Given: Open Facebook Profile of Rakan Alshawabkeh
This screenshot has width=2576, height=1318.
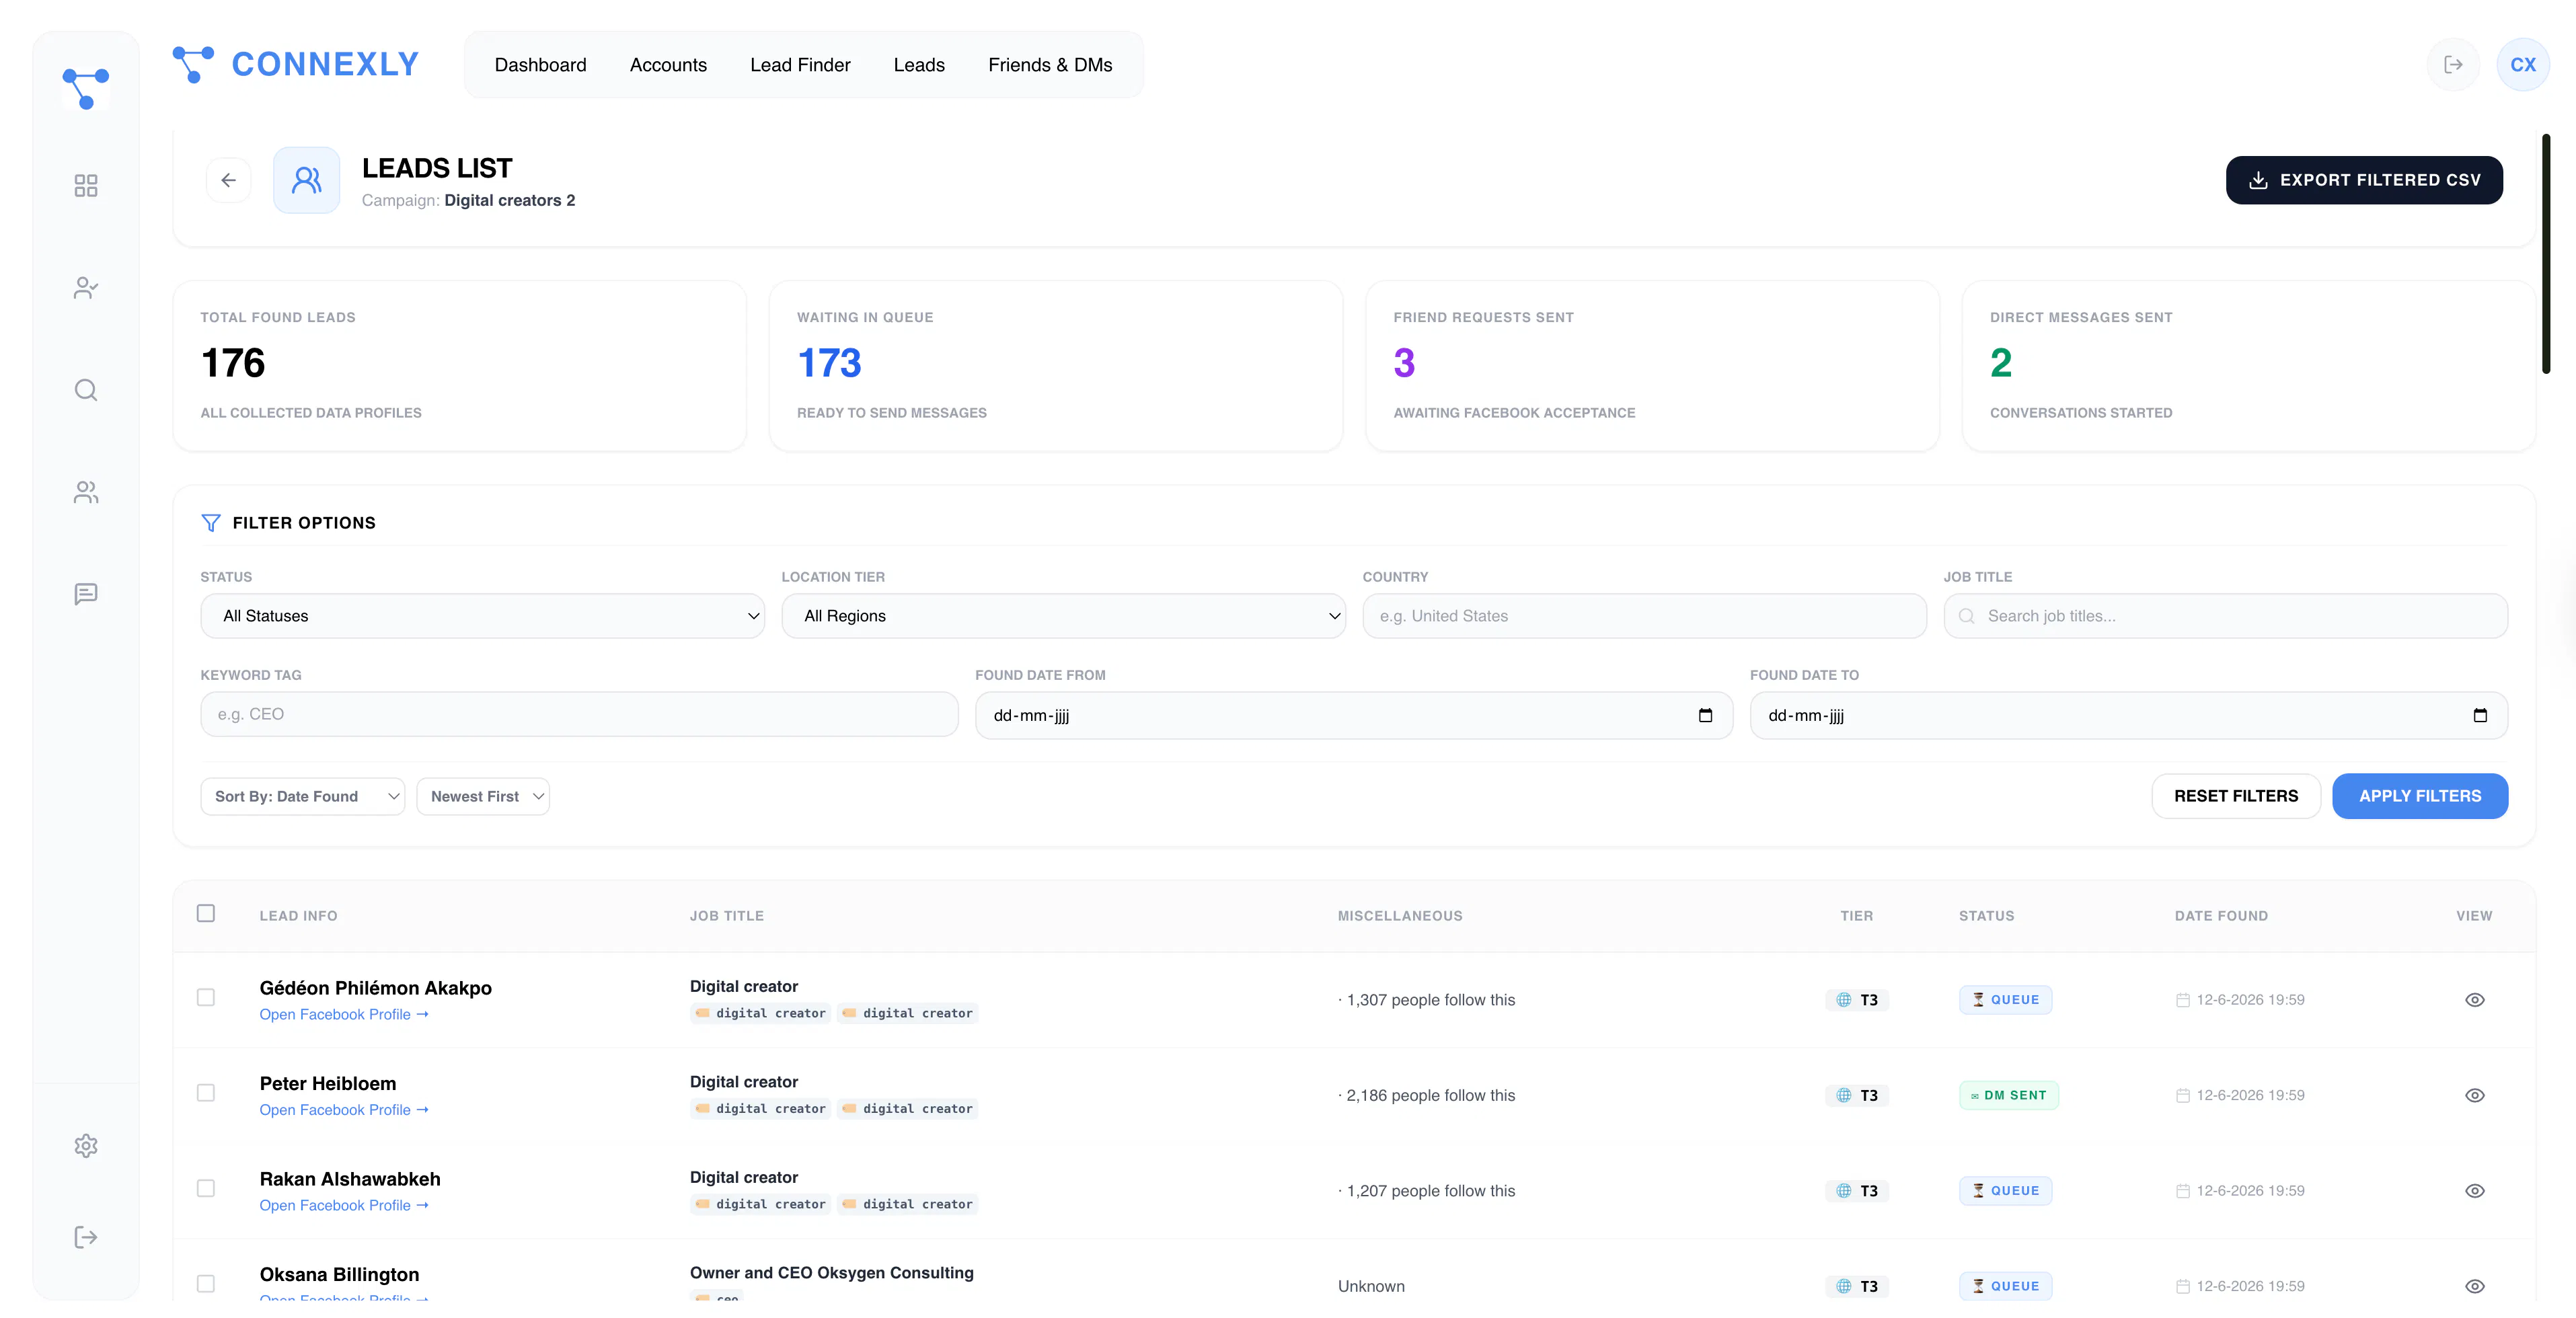Looking at the screenshot, I should pos(344,1205).
